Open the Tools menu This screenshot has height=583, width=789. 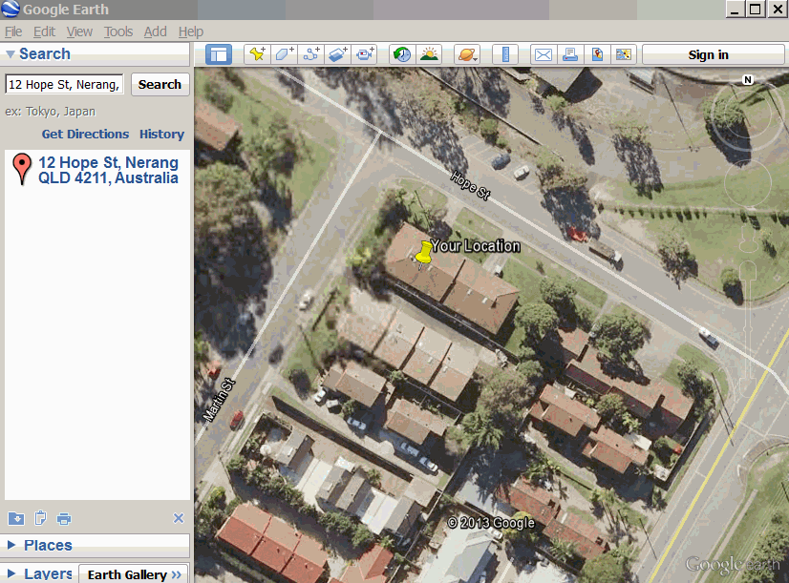118,31
